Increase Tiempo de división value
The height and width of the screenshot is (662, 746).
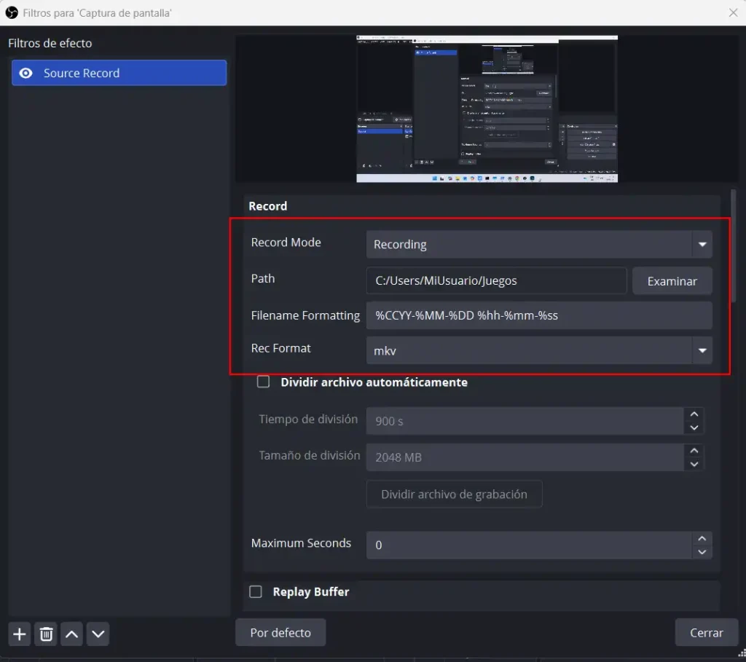(x=694, y=414)
